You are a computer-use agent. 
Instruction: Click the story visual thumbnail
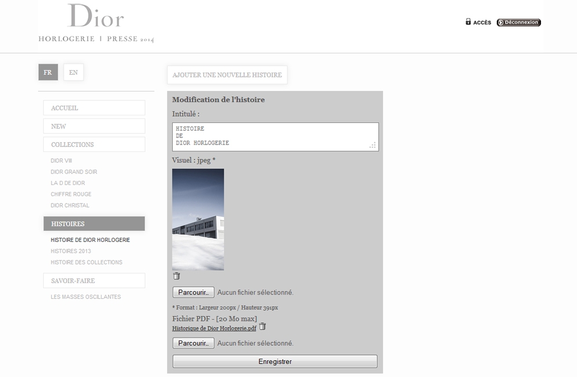[x=198, y=219]
